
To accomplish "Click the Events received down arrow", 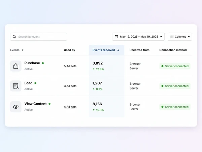I will click(x=118, y=50).
